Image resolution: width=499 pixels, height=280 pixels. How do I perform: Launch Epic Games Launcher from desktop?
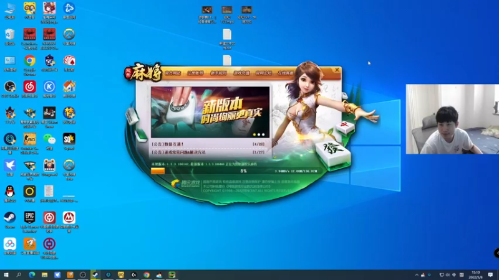29,218
